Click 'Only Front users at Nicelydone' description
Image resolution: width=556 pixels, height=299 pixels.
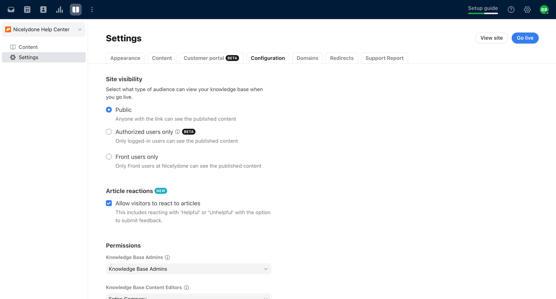[x=188, y=166]
